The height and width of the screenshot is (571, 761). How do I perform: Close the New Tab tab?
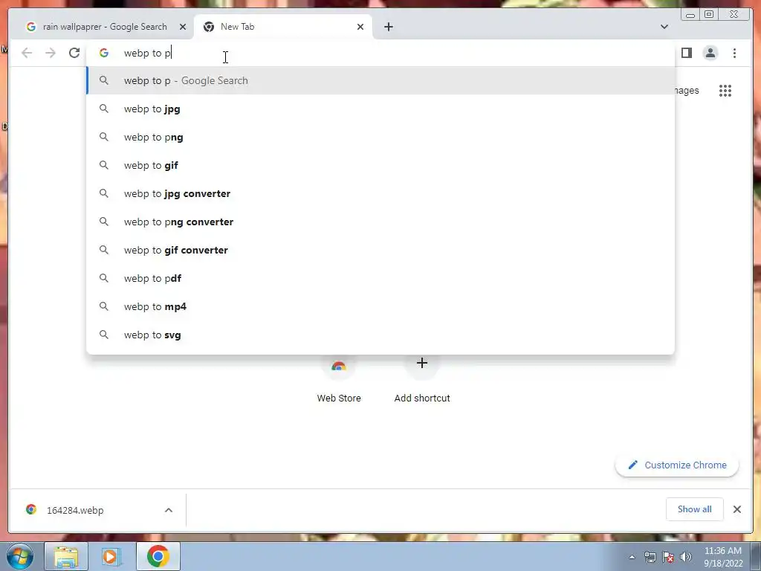click(360, 27)
